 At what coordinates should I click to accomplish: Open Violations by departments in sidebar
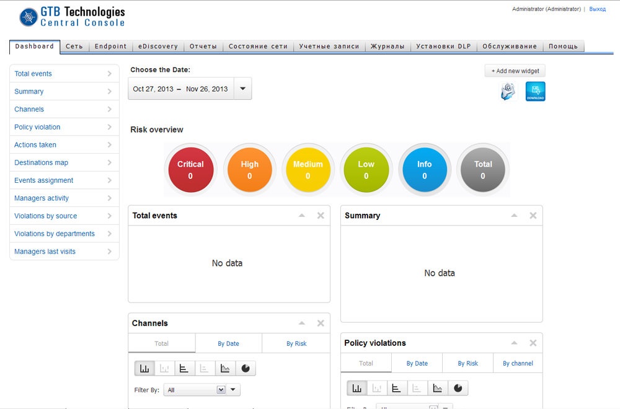64,234
